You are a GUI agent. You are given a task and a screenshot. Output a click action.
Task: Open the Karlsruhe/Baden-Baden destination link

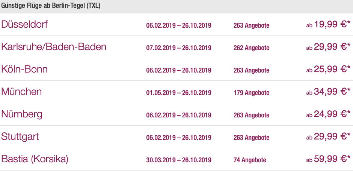(x=54, y=47)
